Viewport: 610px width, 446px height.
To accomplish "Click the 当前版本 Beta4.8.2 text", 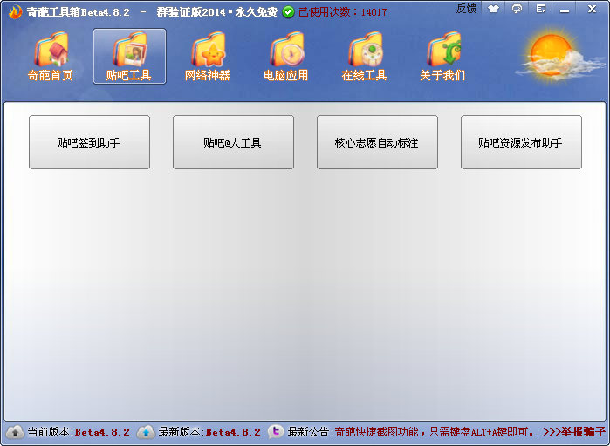I will [x=79, y=432].
